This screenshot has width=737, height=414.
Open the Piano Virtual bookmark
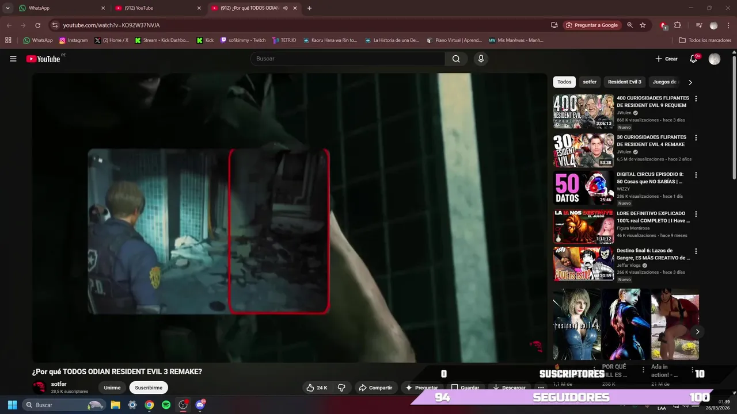point(454,40)
